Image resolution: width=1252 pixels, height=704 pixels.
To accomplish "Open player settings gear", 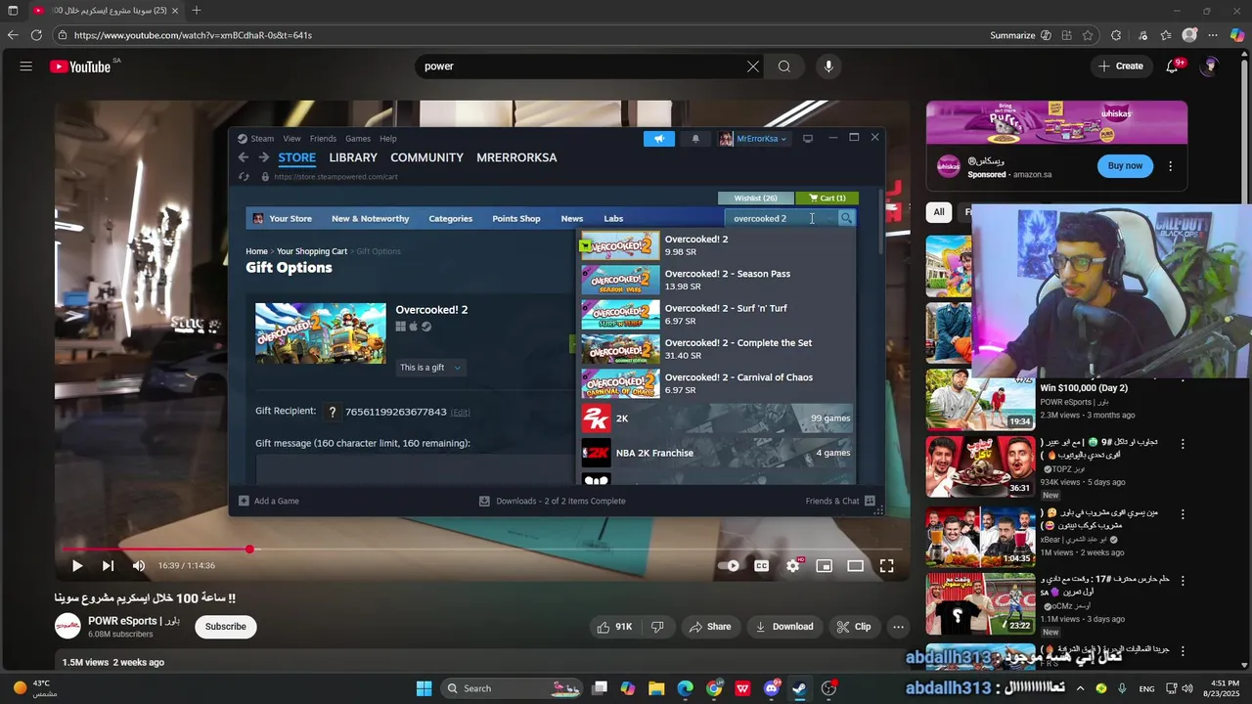I will [x=793, y=565].
